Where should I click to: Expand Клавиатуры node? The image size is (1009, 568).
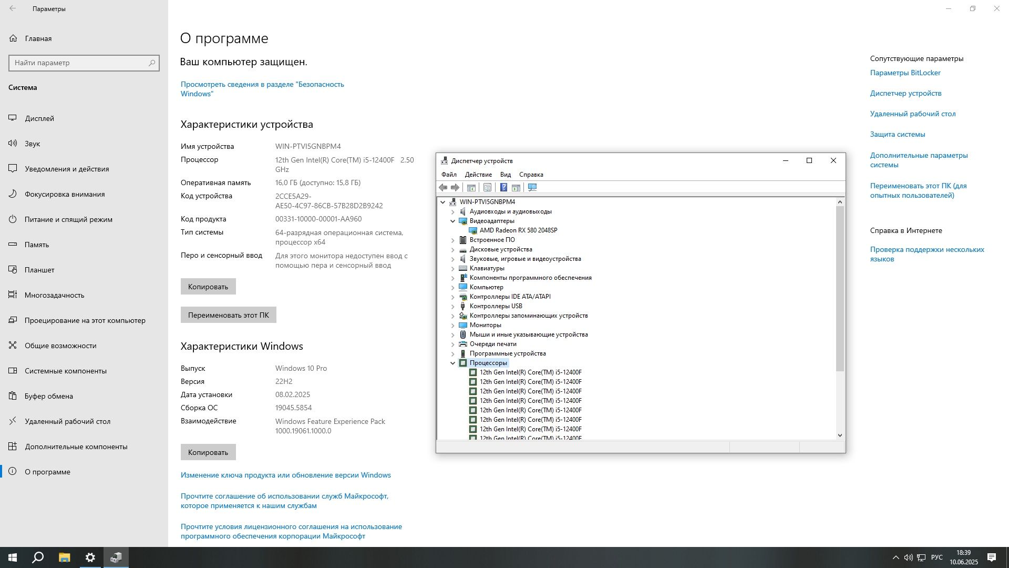click(452, 268)
